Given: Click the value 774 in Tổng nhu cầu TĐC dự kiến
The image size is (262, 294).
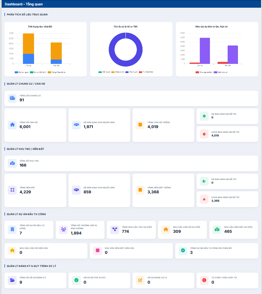Looking at the screenshot, I should [125, 231].
